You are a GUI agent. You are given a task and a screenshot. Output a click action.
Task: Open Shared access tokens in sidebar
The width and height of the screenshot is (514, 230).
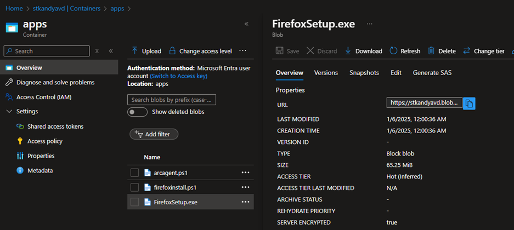55,127
